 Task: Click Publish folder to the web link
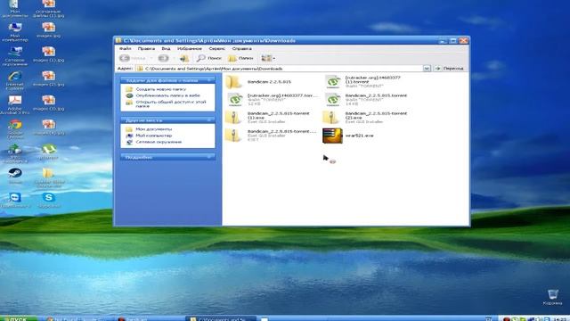167,95
